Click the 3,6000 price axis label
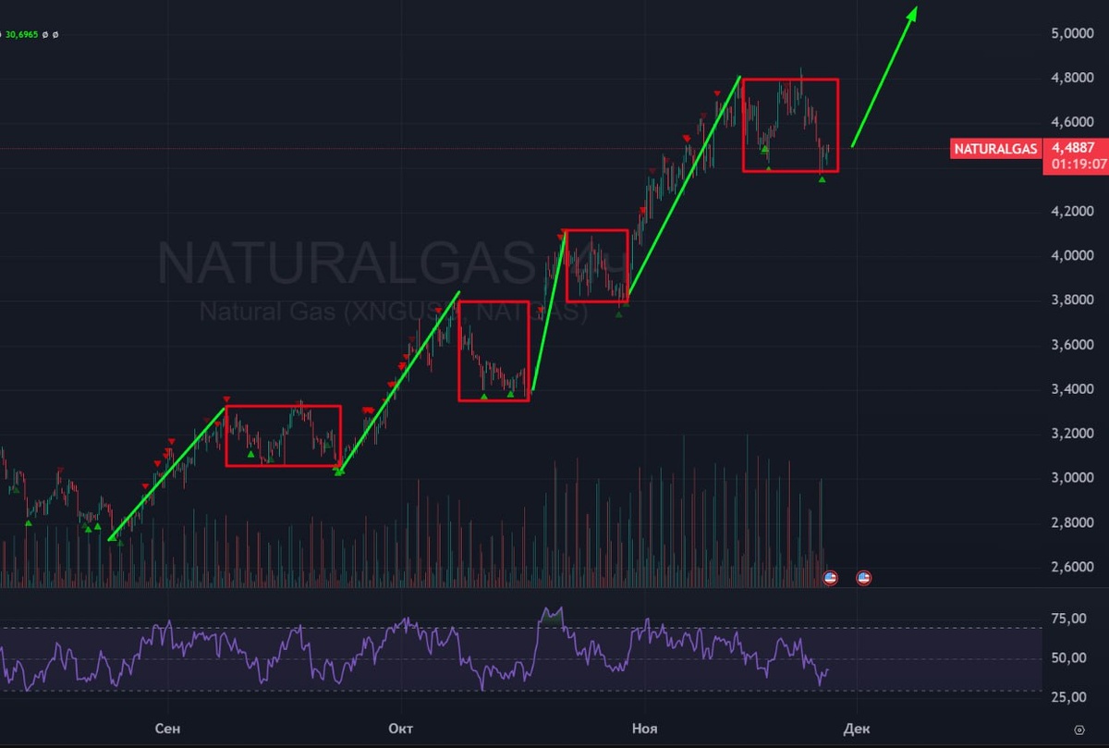Screen dimensions: 1109x748 point(1073,345)
